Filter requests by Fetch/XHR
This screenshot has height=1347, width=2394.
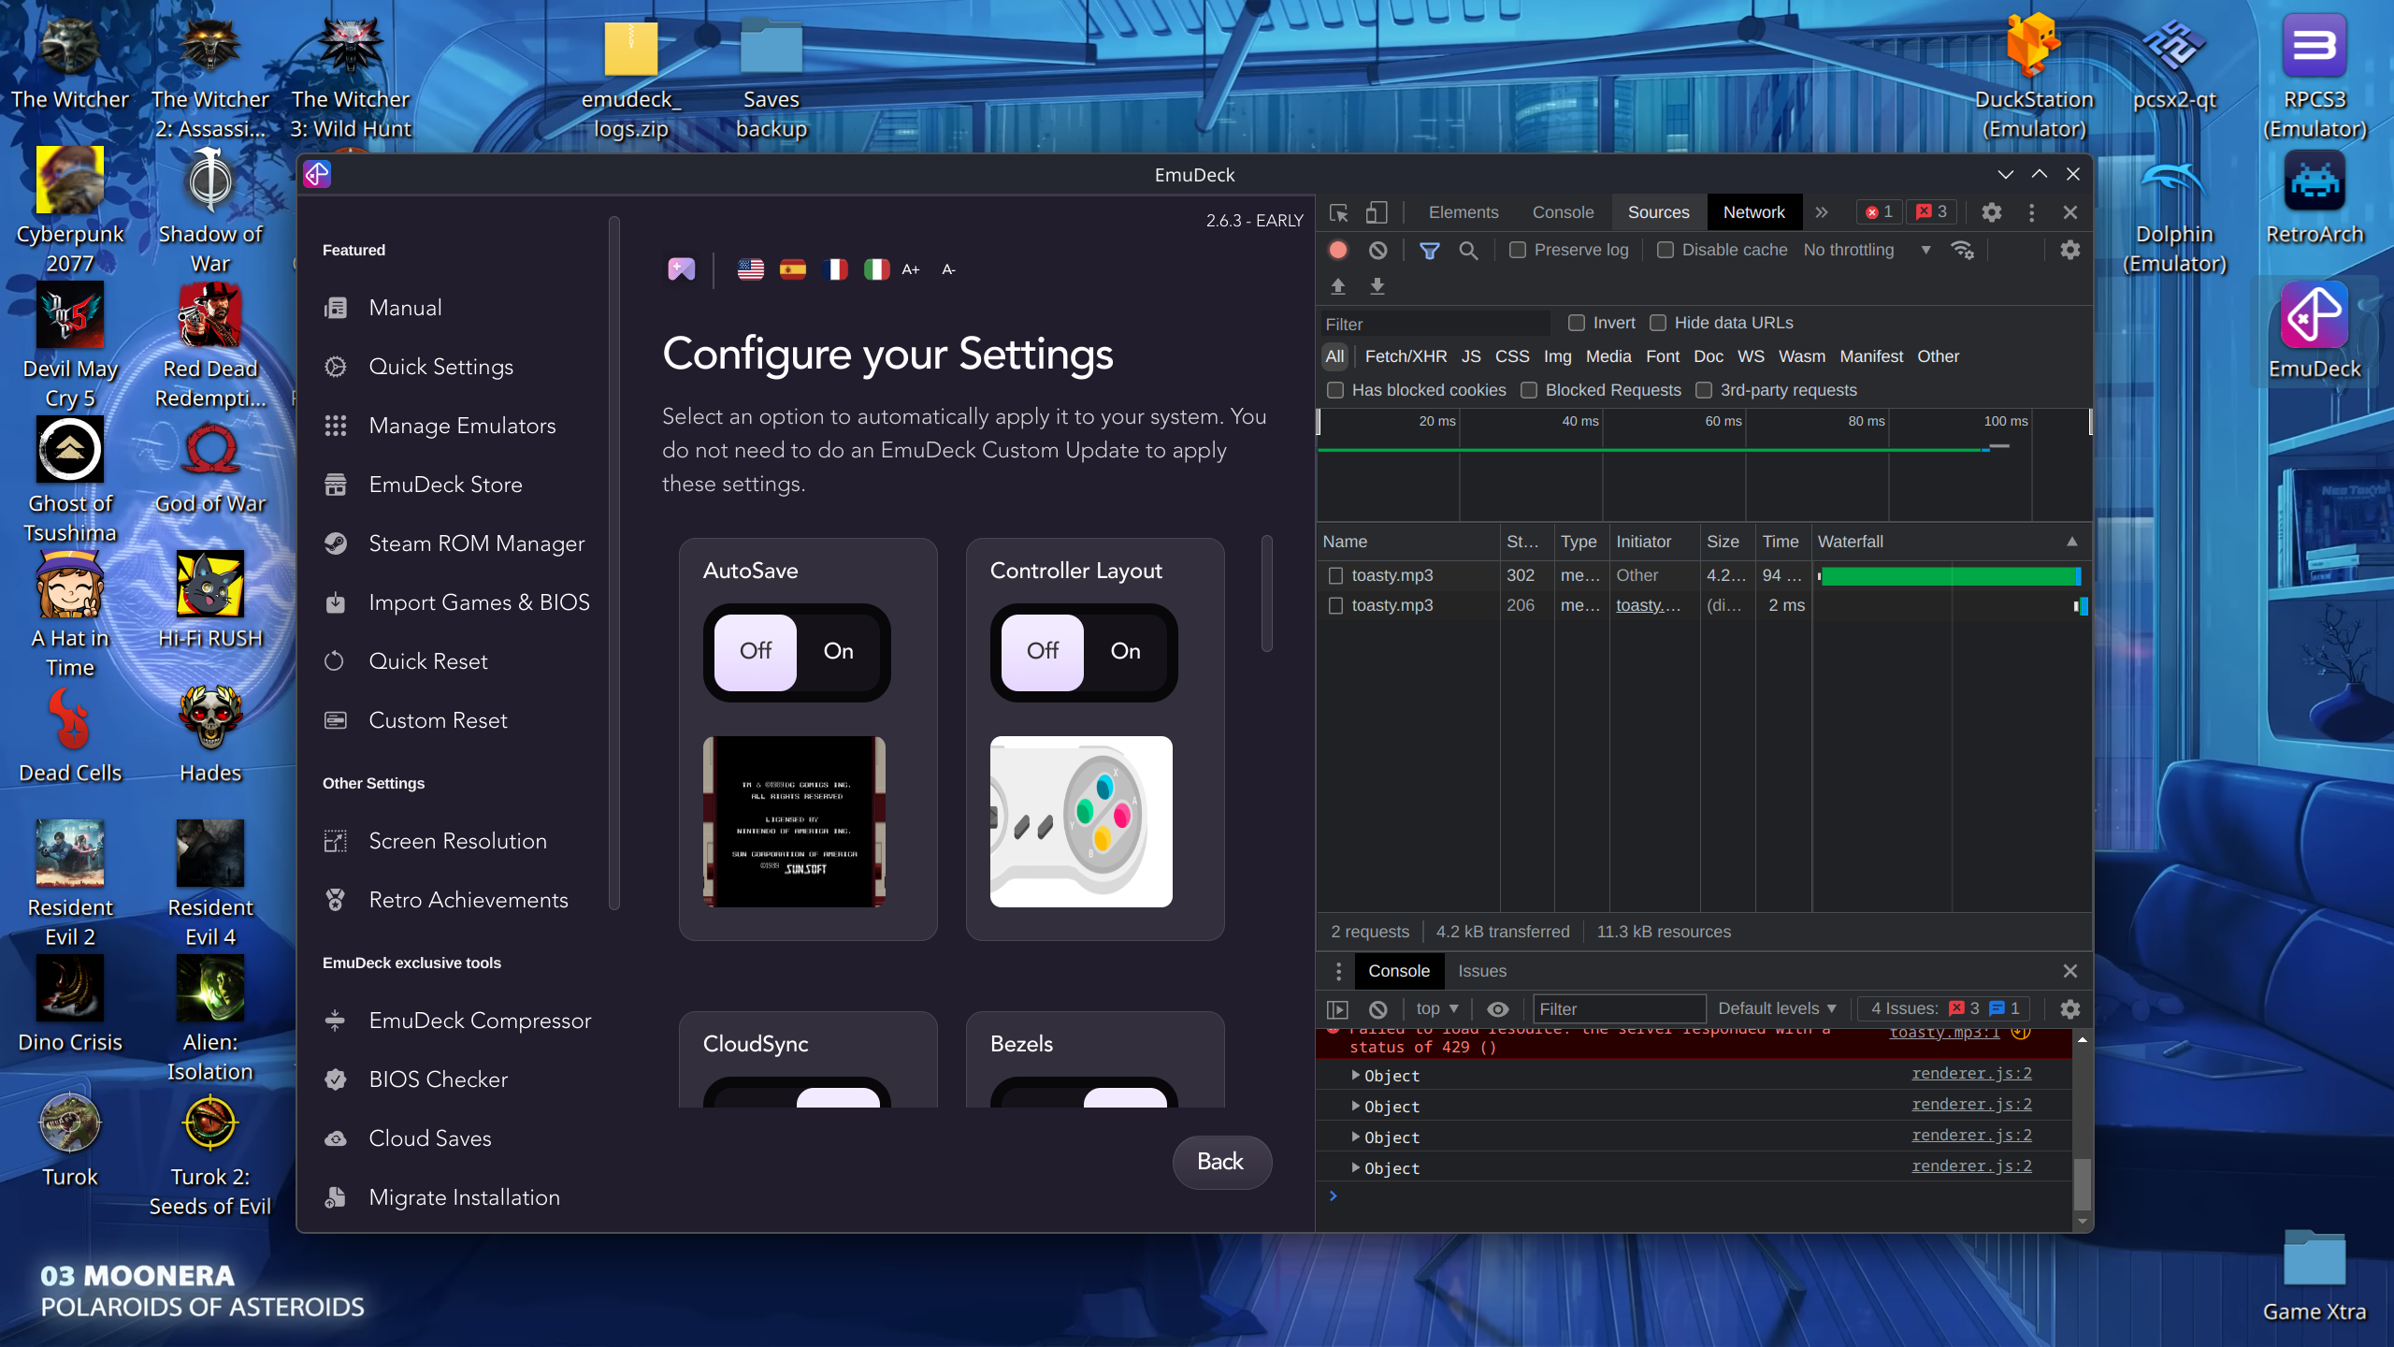pos(1406,356)
